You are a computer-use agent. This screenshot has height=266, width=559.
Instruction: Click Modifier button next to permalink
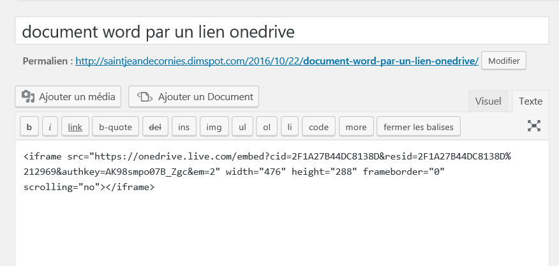click(x=503, y=61)
